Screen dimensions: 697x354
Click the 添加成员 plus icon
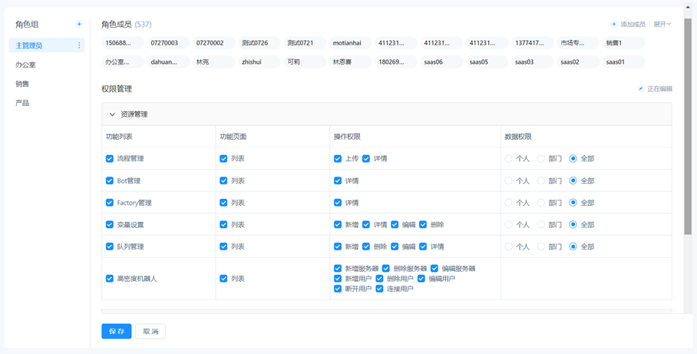614,25
